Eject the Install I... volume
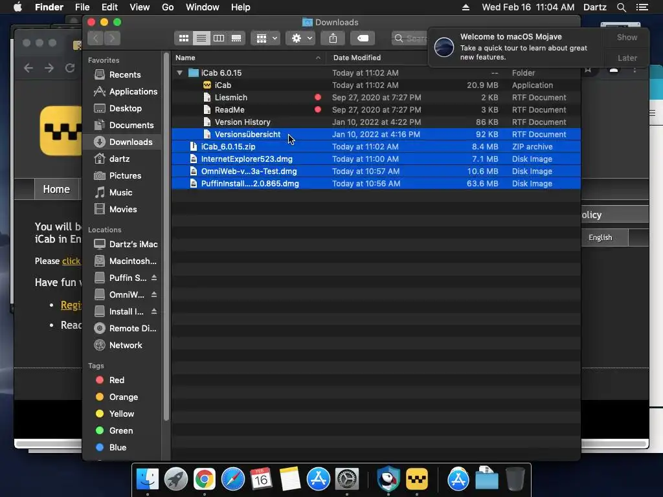Image resolution: width=663 pixels, height=497 pixels. tap(154, 311)
